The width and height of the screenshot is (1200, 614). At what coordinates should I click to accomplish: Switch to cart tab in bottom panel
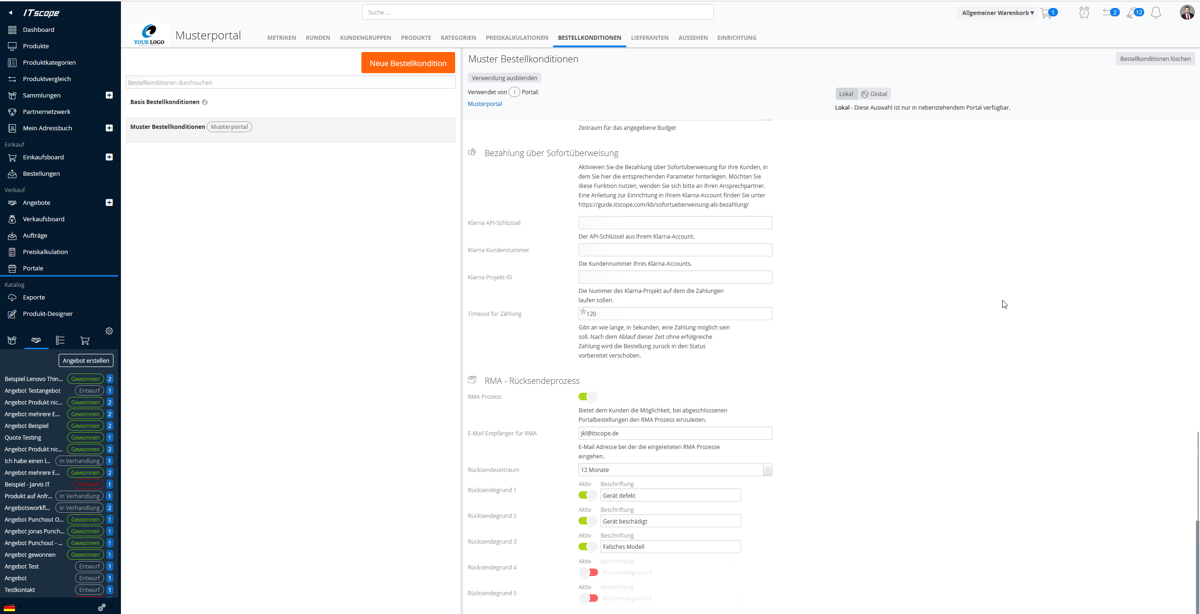(85, 340)
